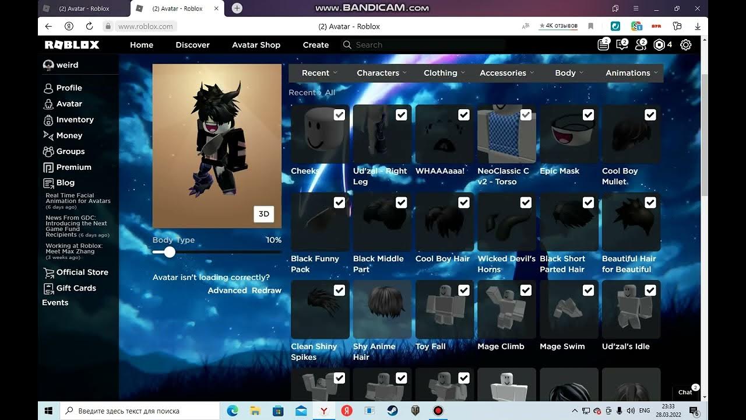This screenshot has height=420, width=746.
Task: Expand the Body dropdown
Action: [x=569, y=73]
